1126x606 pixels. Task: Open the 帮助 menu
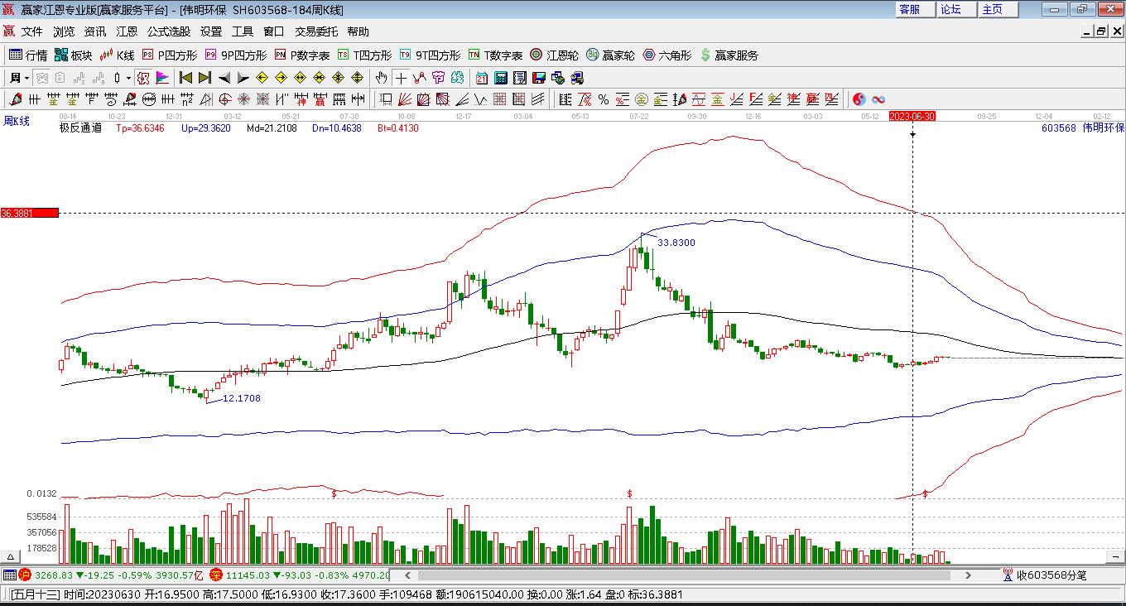click(x=358, y=31)
